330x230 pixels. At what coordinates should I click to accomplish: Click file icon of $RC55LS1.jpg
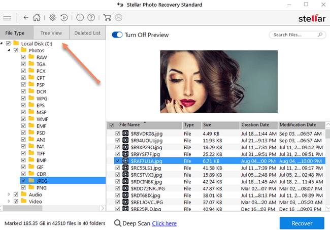click(125, 168)
